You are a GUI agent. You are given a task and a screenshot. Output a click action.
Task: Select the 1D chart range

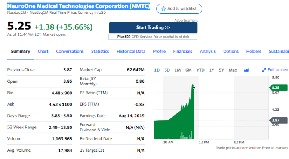point(157,70)
